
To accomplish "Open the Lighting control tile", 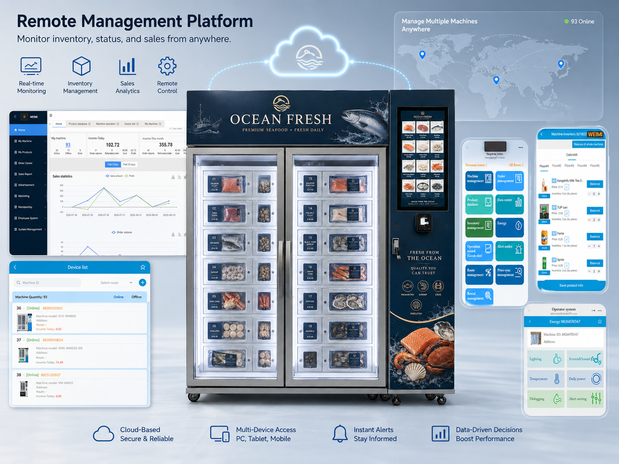I will [x=545, y=359].
